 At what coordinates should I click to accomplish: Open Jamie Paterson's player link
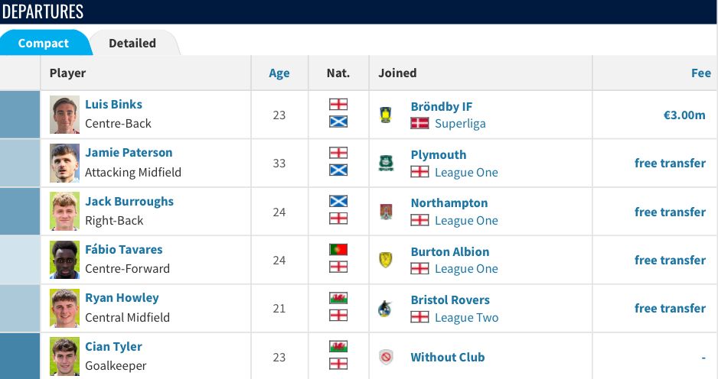point(129,153)
